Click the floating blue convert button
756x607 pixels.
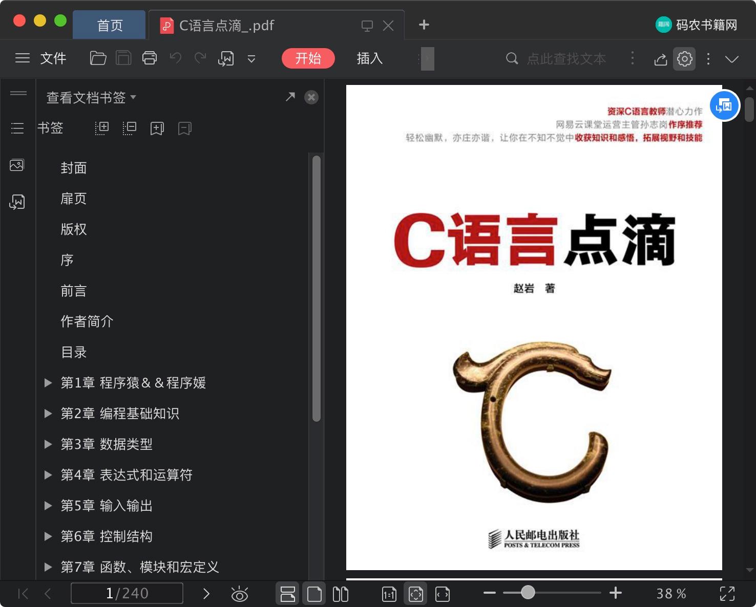coord(724,105)
